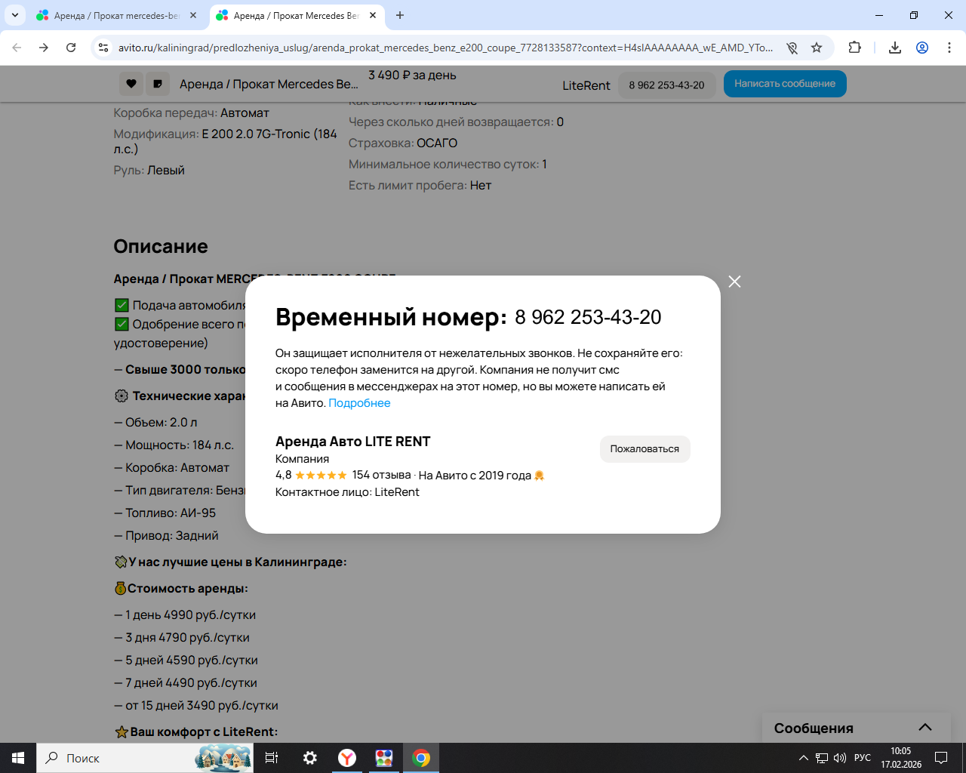This screenshot has height=773, width=966.
Task: Click the Написать сообщение button
Action: click(785, 84)
